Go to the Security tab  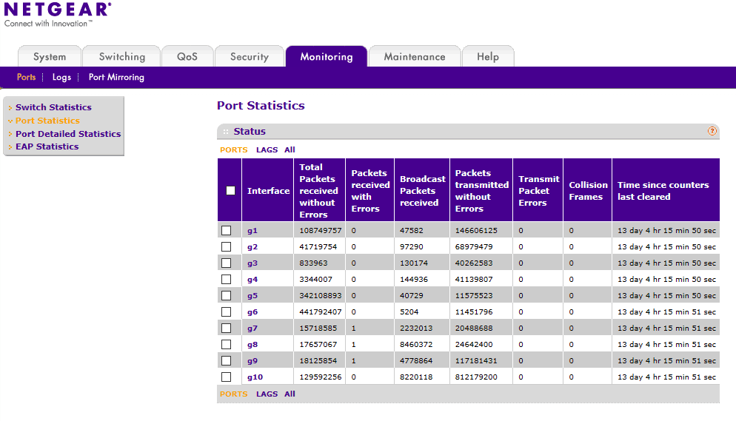pos(250,57)
